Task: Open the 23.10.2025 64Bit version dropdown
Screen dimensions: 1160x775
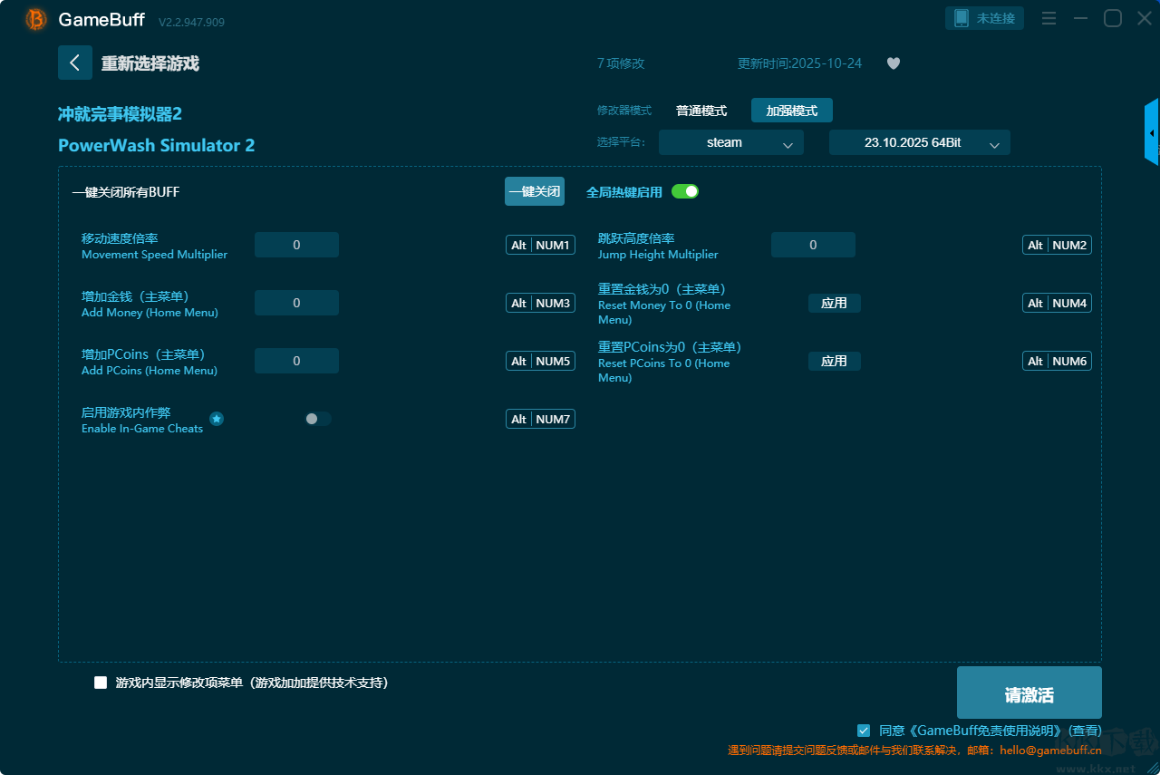Action: [920, 142]
